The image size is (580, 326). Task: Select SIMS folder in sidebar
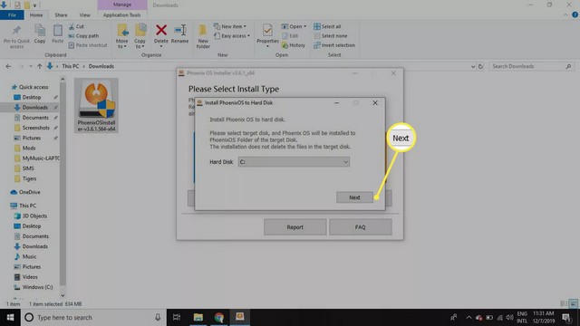point(28,168)
